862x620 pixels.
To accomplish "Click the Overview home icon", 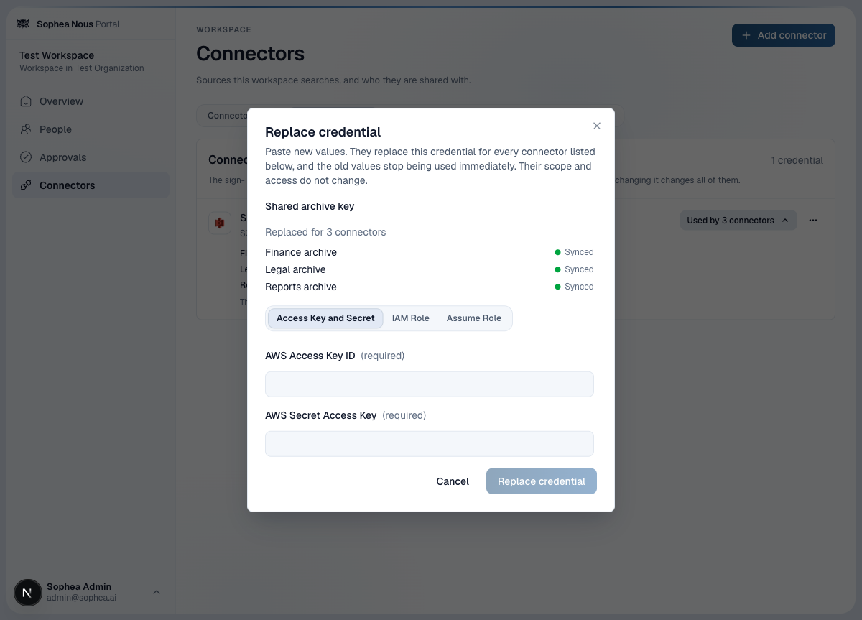I will click(x=26, y=101).
